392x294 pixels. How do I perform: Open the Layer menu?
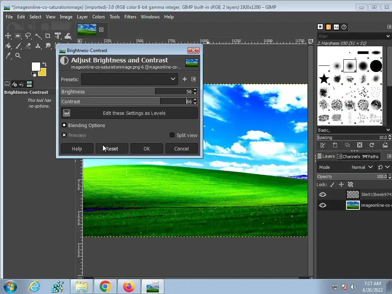pyautogui.click(x=82, y=17)
